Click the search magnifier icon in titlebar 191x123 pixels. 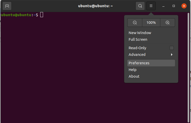(x=140, y=6)
